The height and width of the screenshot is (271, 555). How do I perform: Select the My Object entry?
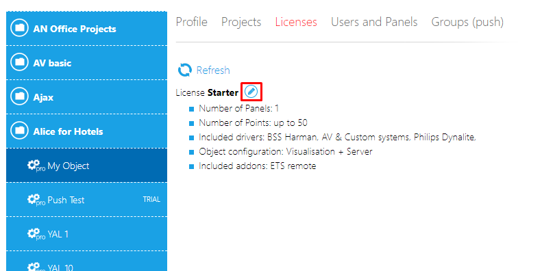[86, 166]
